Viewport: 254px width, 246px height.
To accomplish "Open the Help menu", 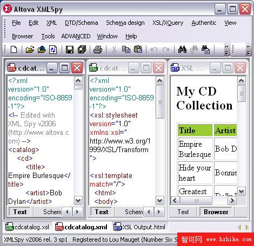I will [x=131, y=36].
